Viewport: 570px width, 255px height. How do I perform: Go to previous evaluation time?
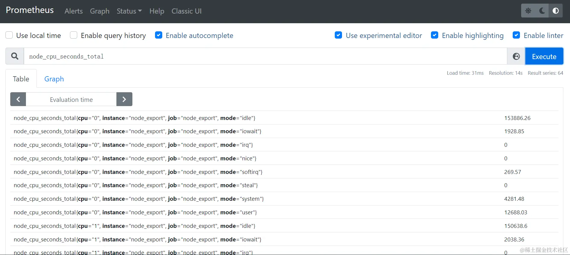pos(18,99)
